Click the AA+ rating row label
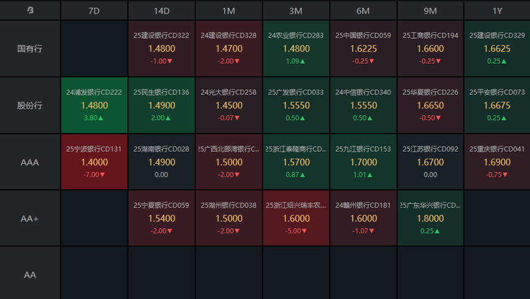 coord(30,218)
